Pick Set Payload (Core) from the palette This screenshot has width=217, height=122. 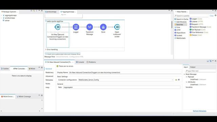point(197,29)
